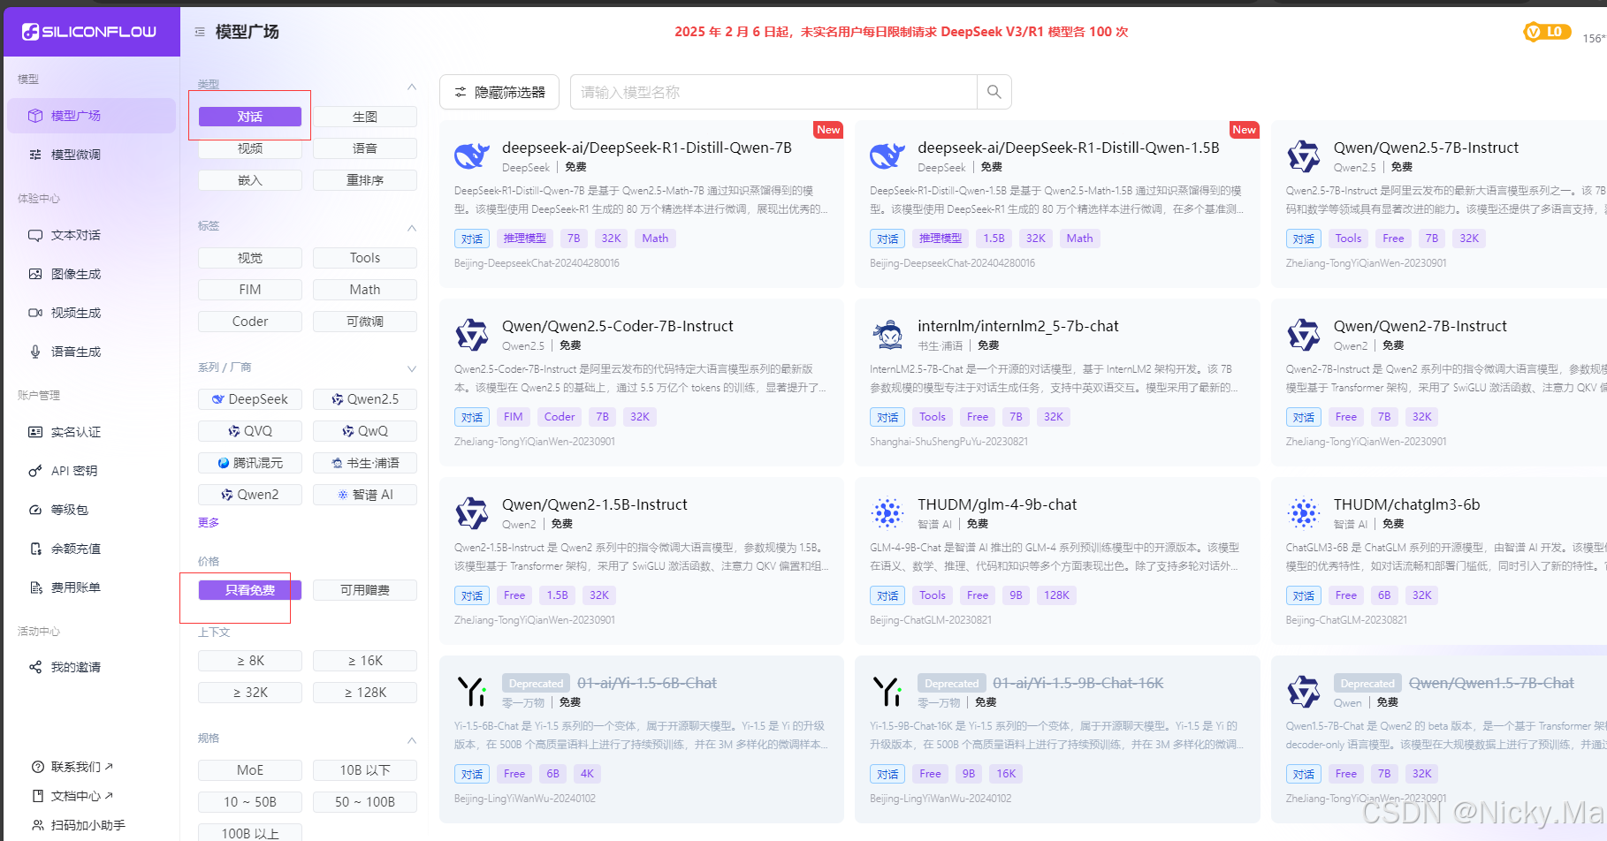Collapse the 标签 filter section
This screenshot has width=1607, height=841.
click(x=411, y=228)
